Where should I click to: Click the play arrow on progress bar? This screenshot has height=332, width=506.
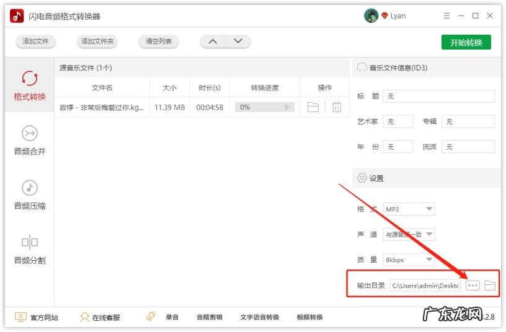point(287,107)
